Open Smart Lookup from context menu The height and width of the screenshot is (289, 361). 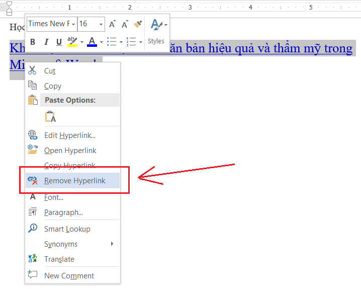pyautogui.click(x=67, y=229)
